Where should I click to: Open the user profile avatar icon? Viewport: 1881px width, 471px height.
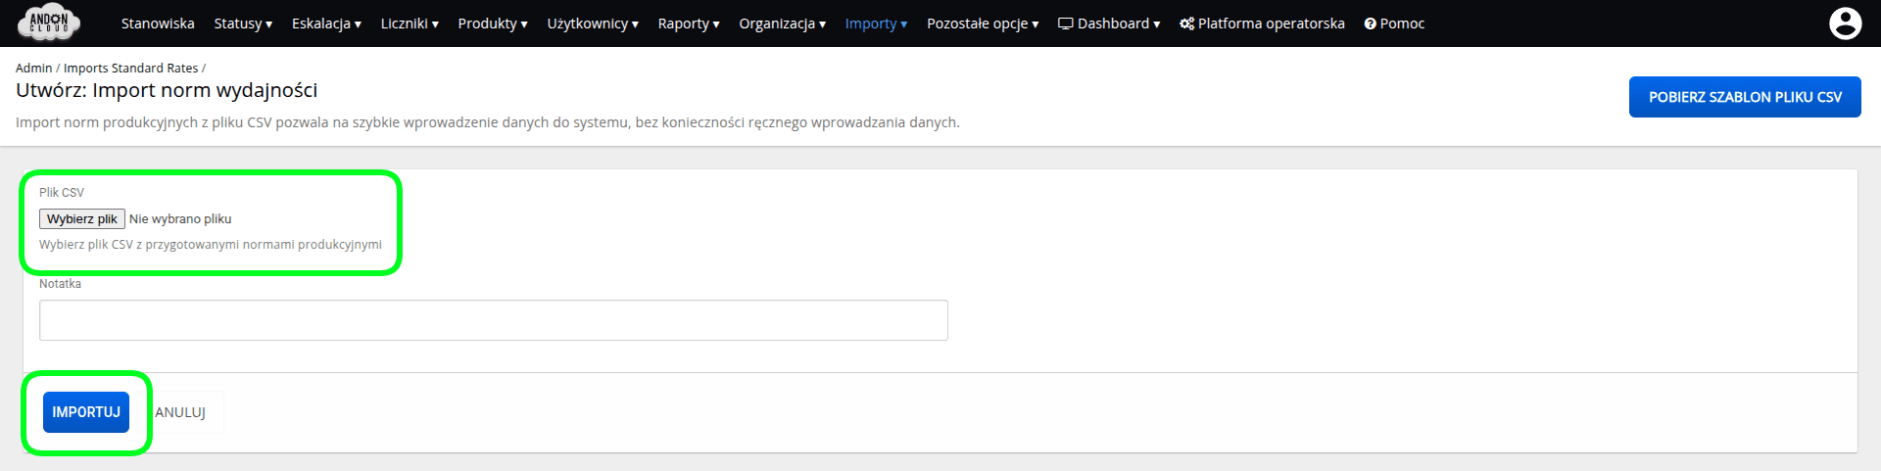1845,24
